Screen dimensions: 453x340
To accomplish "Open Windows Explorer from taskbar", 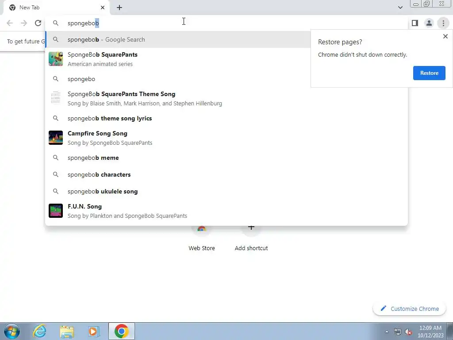I will (67, 331).
